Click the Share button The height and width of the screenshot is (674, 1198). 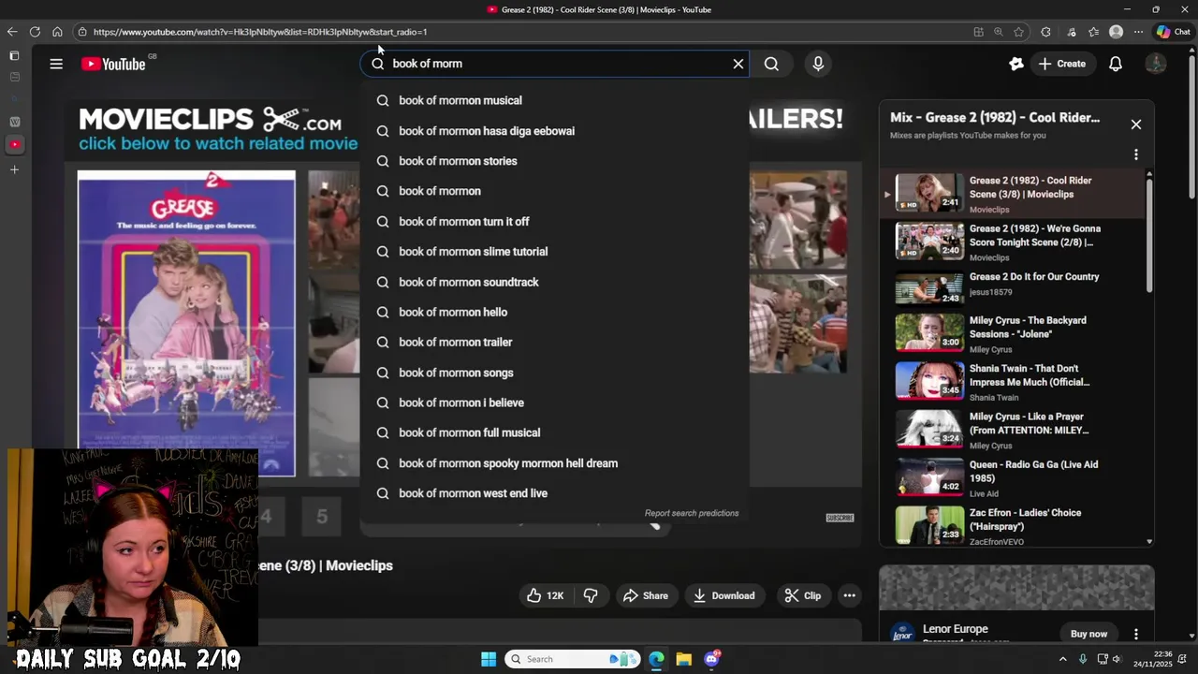(x=646, y=595)
